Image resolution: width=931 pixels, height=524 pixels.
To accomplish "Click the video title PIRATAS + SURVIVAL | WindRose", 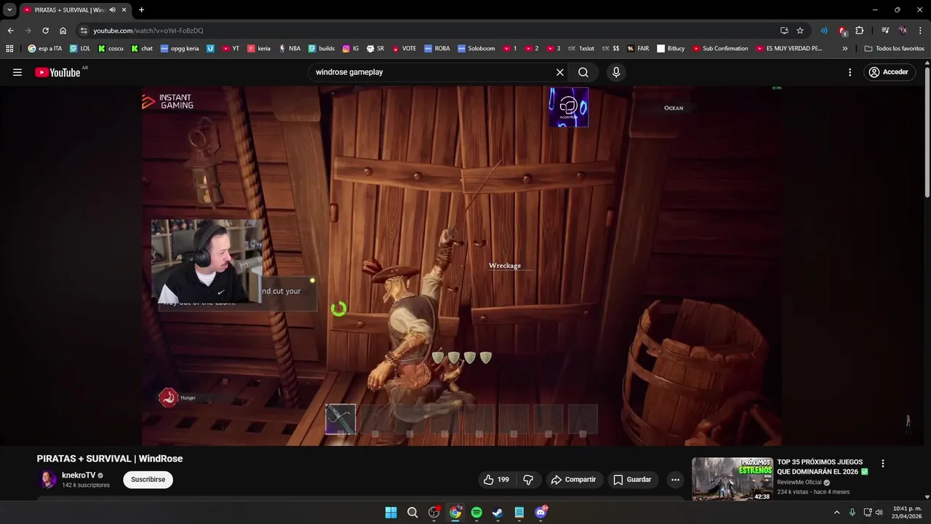I will 110,458.
